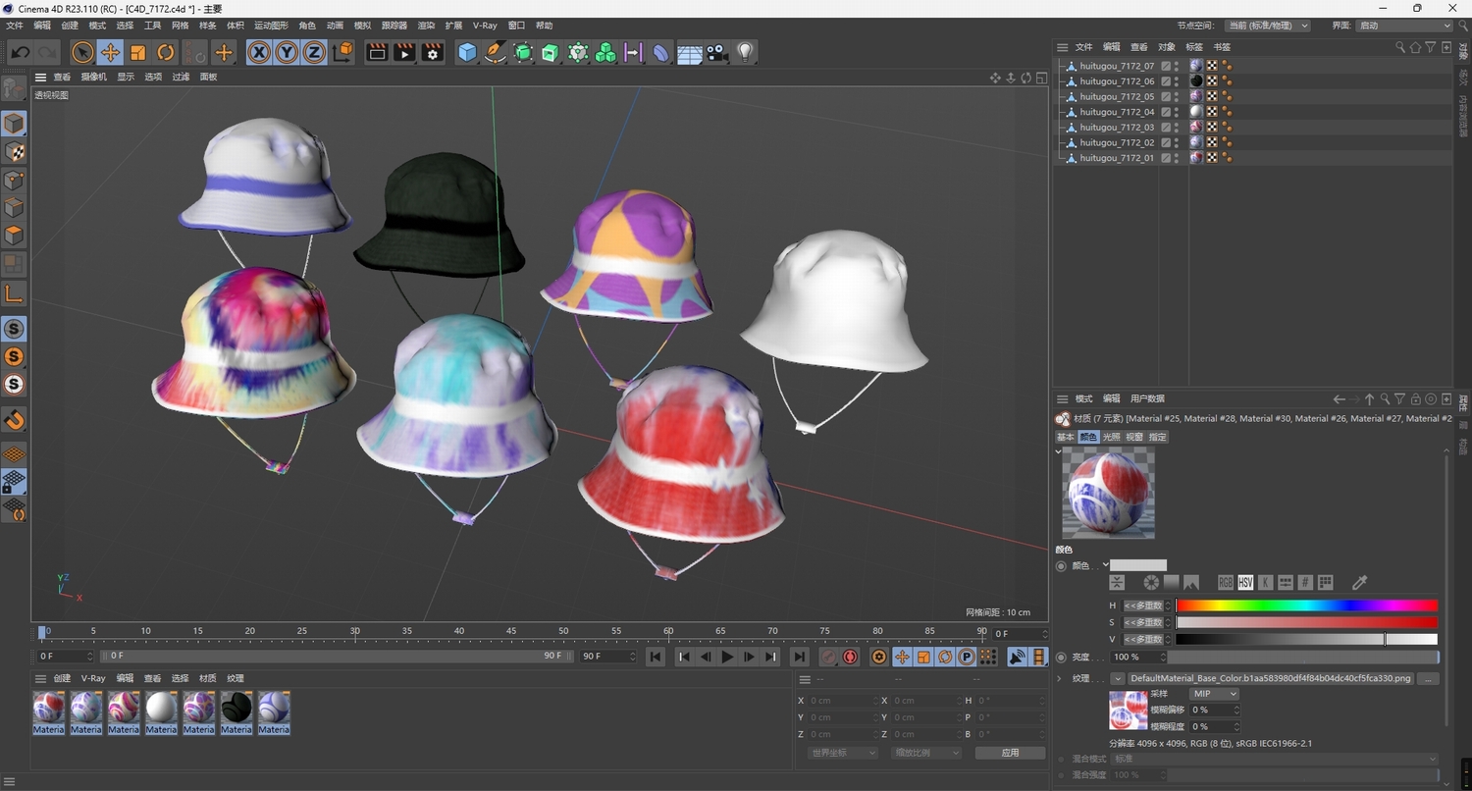Click the 应用 apply button
The width and height of the screenshot is (1472, 791).
click(1010, 753)
